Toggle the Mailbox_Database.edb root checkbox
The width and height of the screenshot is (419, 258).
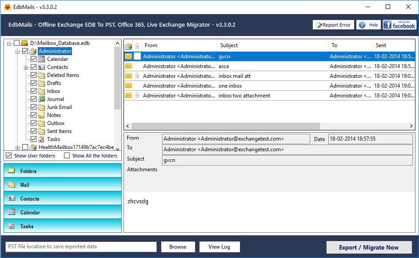16,43
